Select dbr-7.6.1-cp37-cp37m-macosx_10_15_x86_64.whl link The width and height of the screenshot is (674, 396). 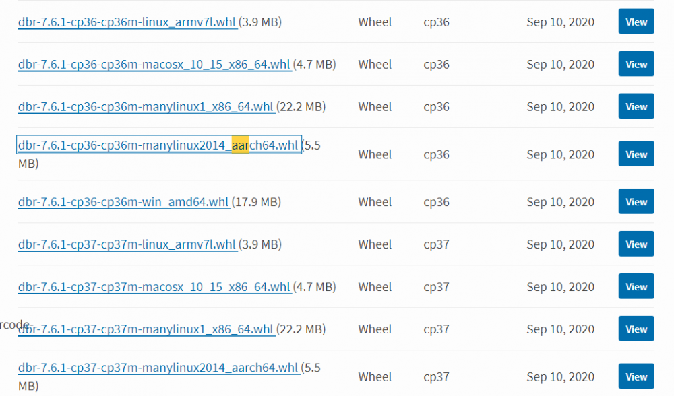pyautogui.click(x=154, y=287)
